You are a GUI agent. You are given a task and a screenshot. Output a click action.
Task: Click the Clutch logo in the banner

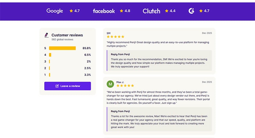[x=151, y=11]
